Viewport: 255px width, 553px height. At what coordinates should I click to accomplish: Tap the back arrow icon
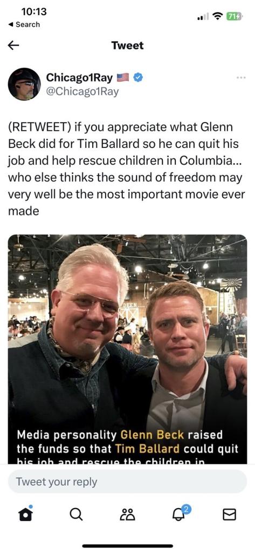coord(13,45)
